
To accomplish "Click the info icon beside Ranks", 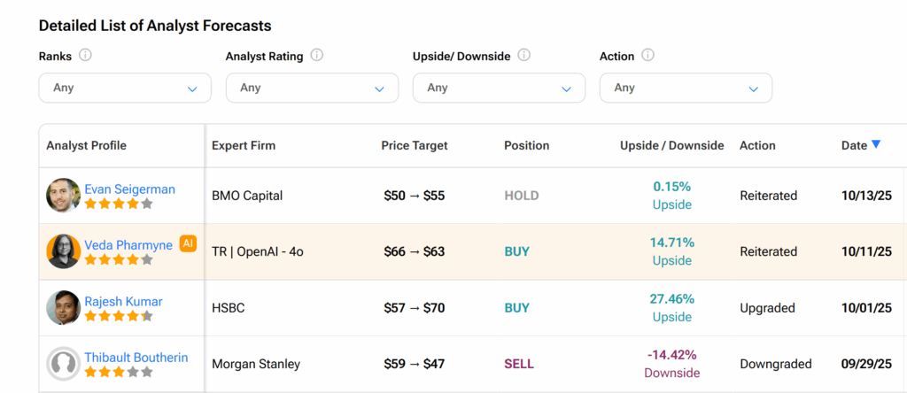I will 86,55.
